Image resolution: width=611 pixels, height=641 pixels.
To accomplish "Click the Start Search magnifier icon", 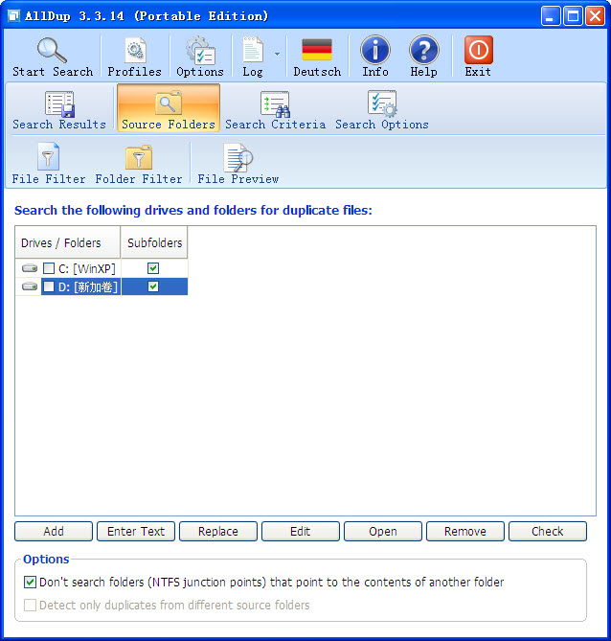I will pyautogui.click(x=52, y=51).
